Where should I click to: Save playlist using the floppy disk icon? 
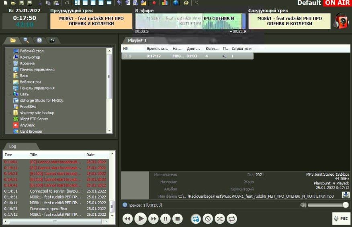(x=22, y=3)
